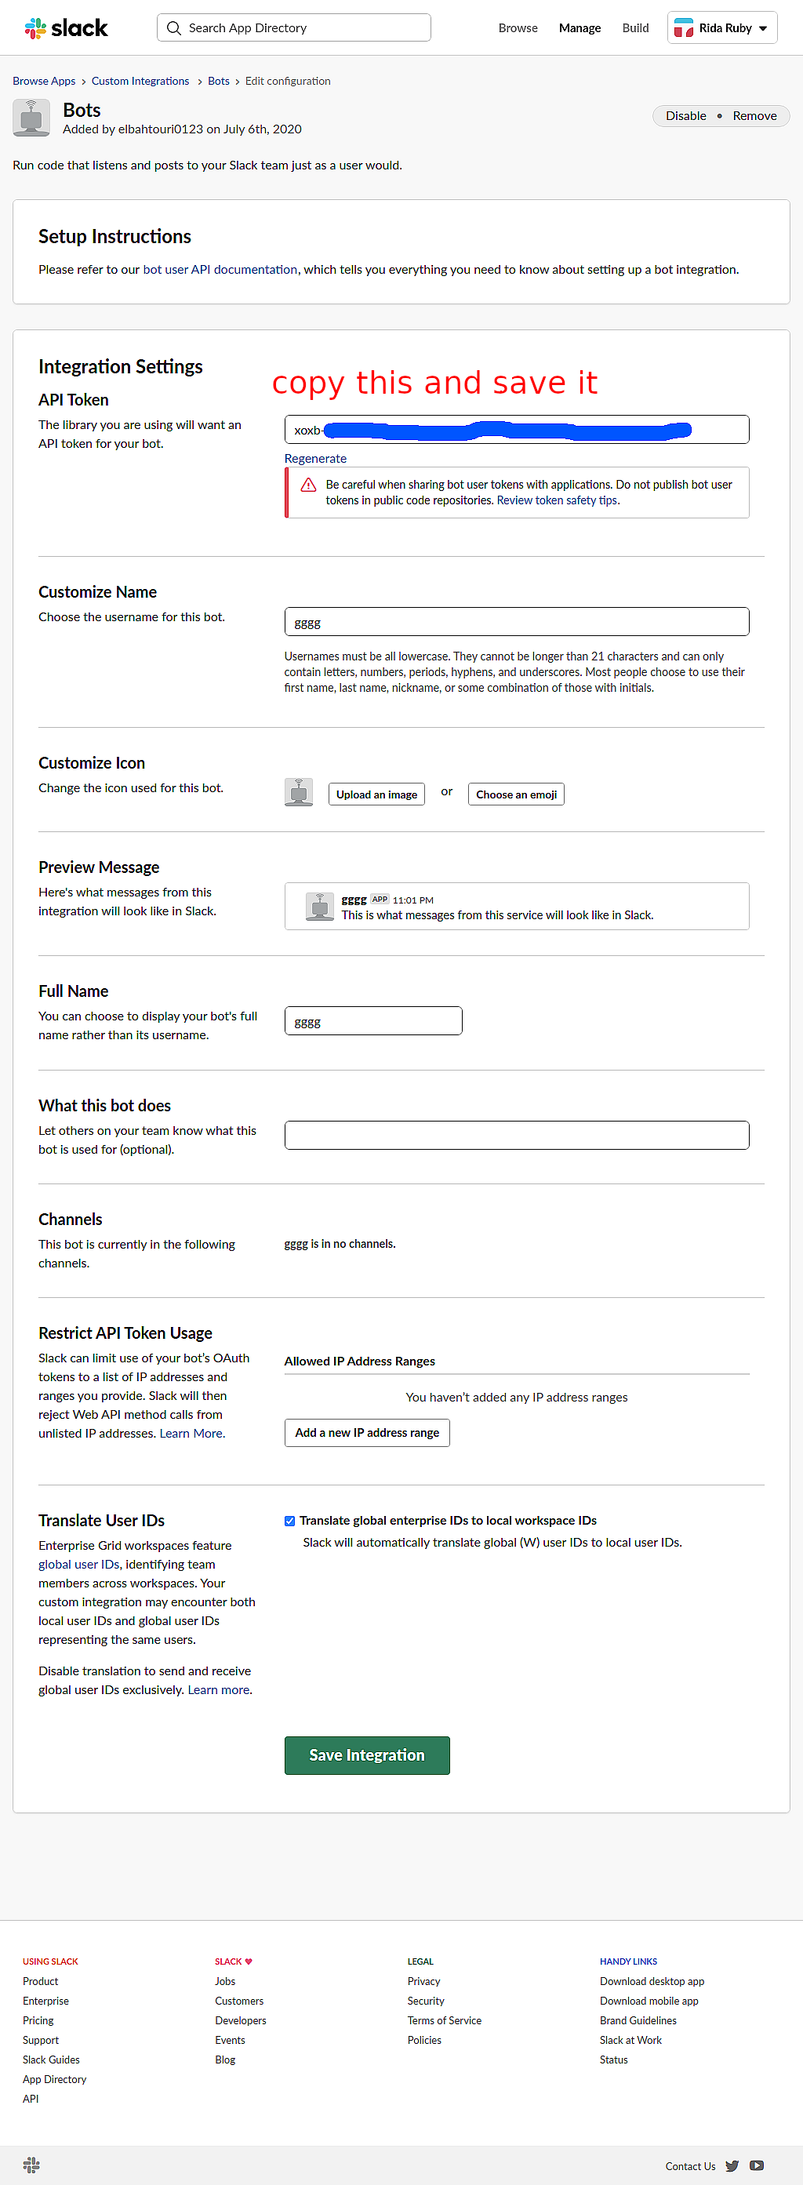This screenshot has height=2185, width=803.
Task: Open Terms of Service footer link
Action: click(445, 2020)
